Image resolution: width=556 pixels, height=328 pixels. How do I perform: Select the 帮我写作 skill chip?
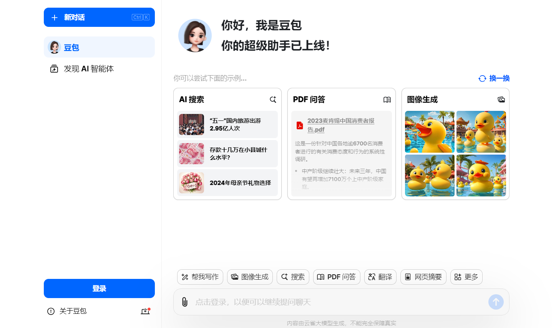[200, 277]
